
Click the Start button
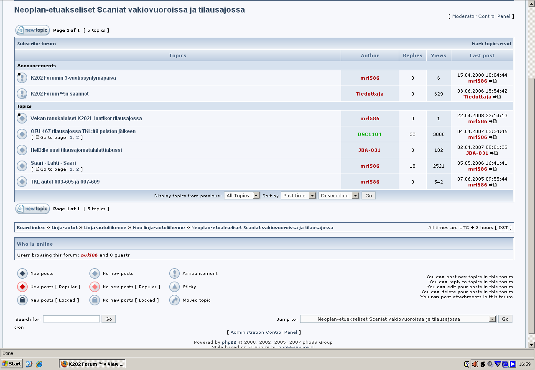pyautogui.click(x=12, y=364)
